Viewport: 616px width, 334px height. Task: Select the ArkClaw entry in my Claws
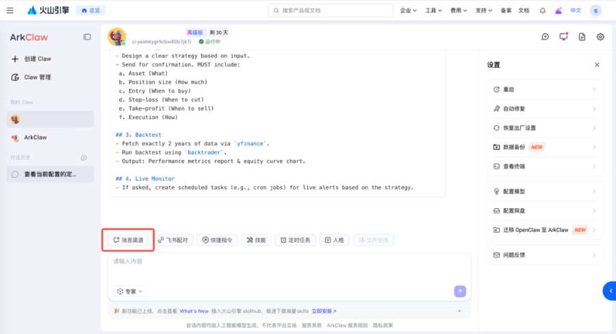(x=50, y=138)
